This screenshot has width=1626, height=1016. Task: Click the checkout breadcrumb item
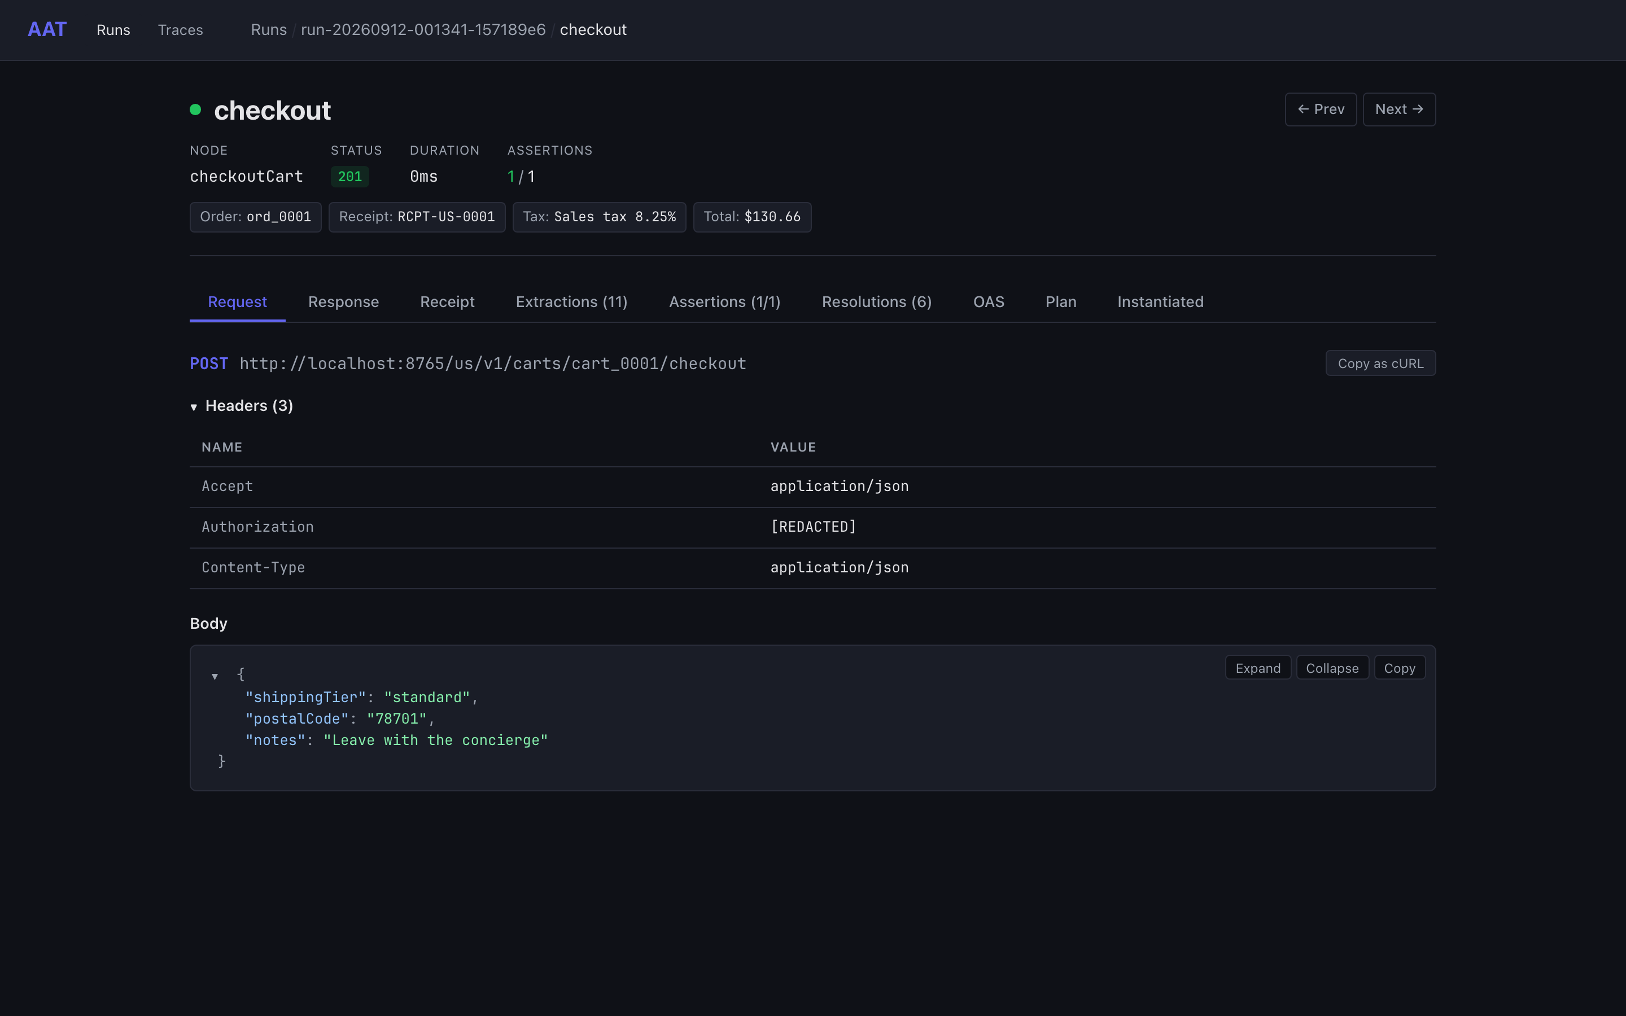[x=593, y=29]
